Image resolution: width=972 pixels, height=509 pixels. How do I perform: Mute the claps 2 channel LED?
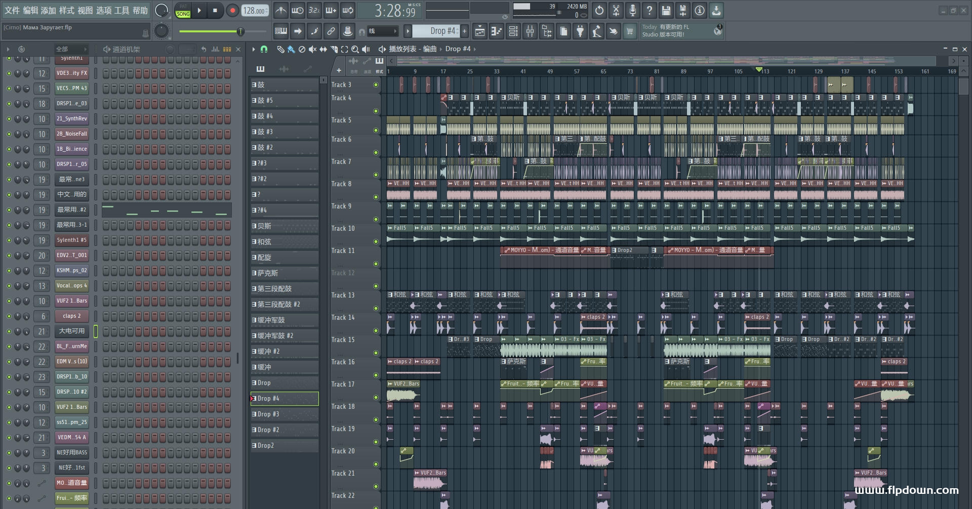9,316
